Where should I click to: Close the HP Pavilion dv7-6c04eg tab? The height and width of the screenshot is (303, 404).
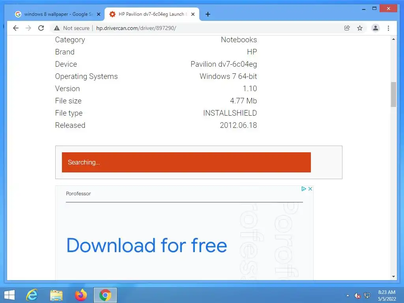[x=193, y=14]
